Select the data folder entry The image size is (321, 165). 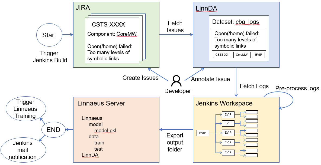pyautogui.click(x=94, y=136)
